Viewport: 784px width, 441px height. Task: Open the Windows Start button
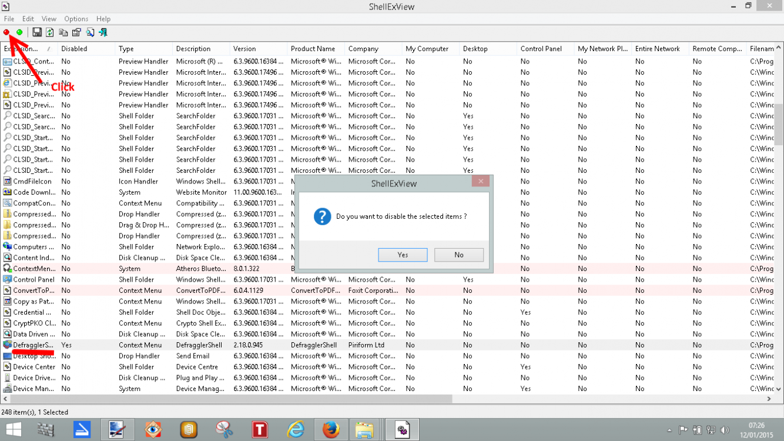[14, 430]
